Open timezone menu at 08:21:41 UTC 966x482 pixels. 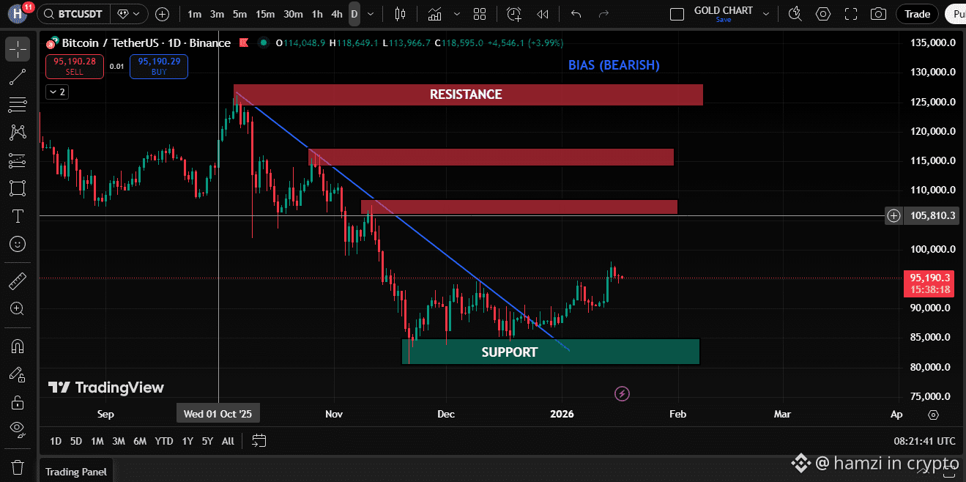click(x=924, y=441)
